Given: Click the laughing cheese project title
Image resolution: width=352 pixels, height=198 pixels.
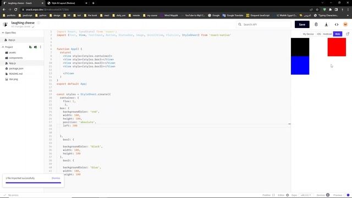Looking at the screenshot, I should pos(23,23).
